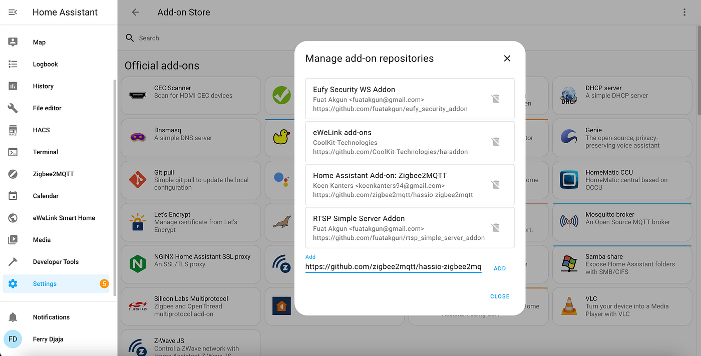Open Notifications panel
Image resolution: width=701 pixels, height=356 pixels.
point(56,317)
